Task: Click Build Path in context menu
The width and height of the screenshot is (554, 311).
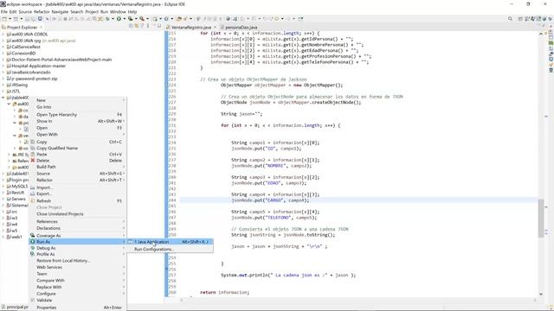Action: [77, 167]
